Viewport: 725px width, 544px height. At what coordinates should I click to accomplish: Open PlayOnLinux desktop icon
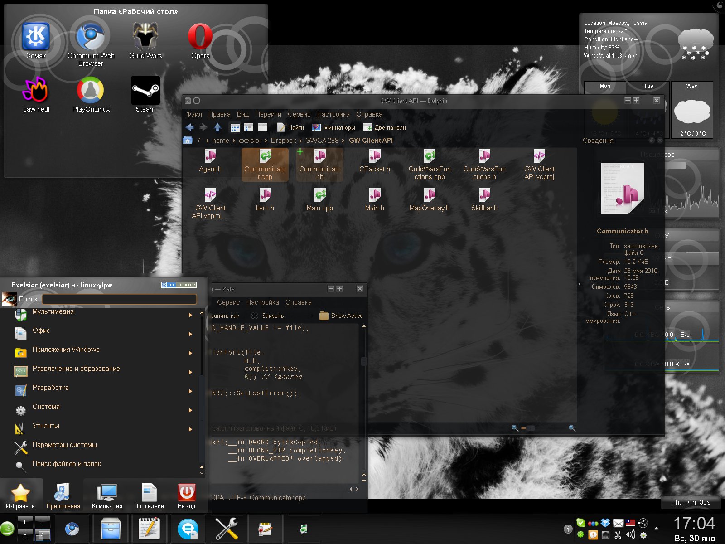coord(91,94)
